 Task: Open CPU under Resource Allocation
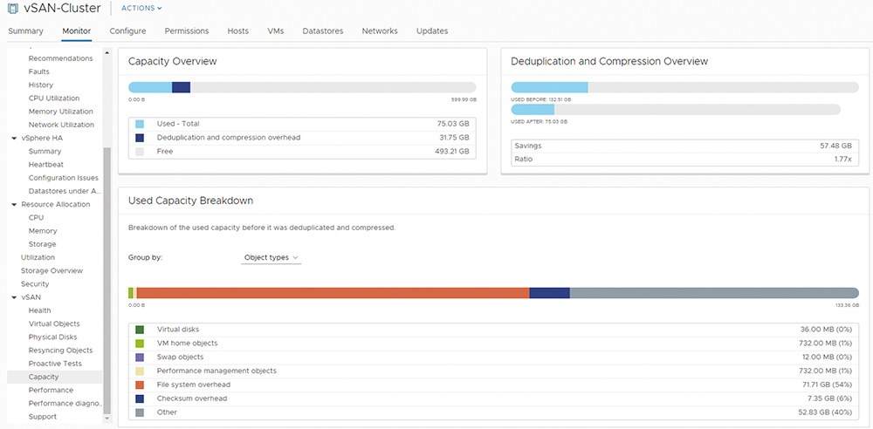point(36,218)
